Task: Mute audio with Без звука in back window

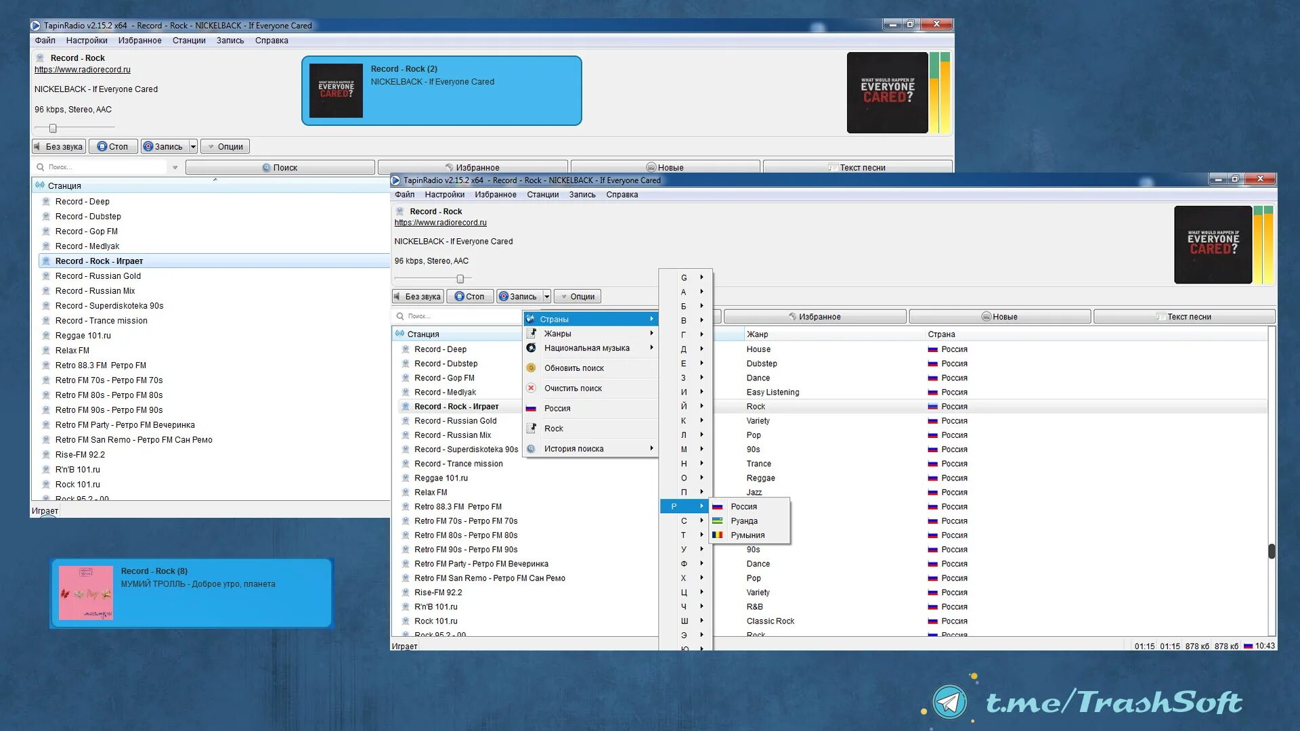Action: (x=59, y=146)
